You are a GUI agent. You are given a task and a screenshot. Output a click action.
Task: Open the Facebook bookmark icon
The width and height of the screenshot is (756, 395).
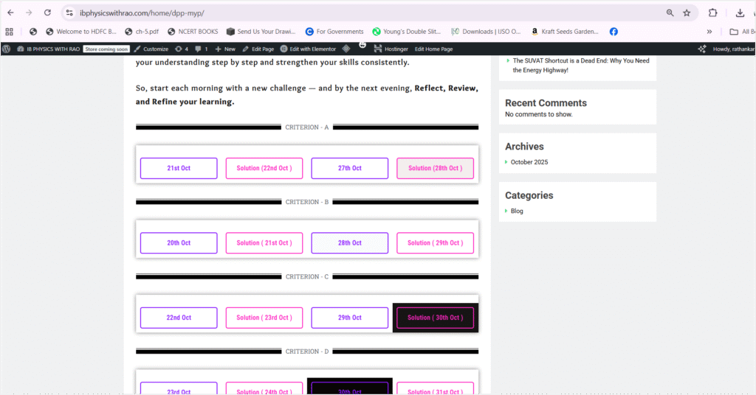(x=614, y=32)
